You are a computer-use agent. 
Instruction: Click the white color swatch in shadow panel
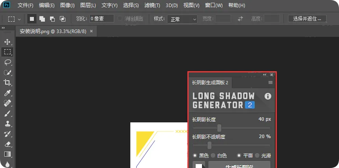coord(199,166)
